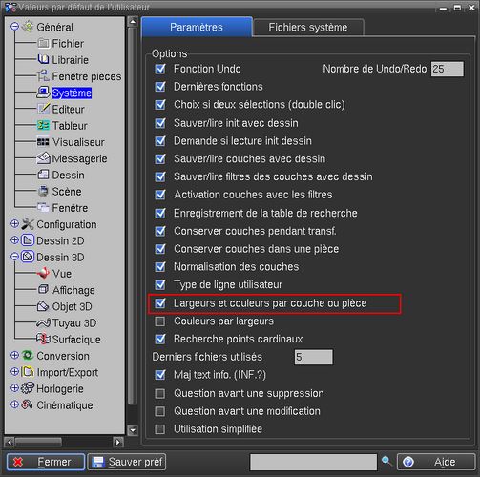Image resolution: width=480 pixels, height=477 pixels.
Task: Select the Surfacique icon
Action: [x=43, y=339]
